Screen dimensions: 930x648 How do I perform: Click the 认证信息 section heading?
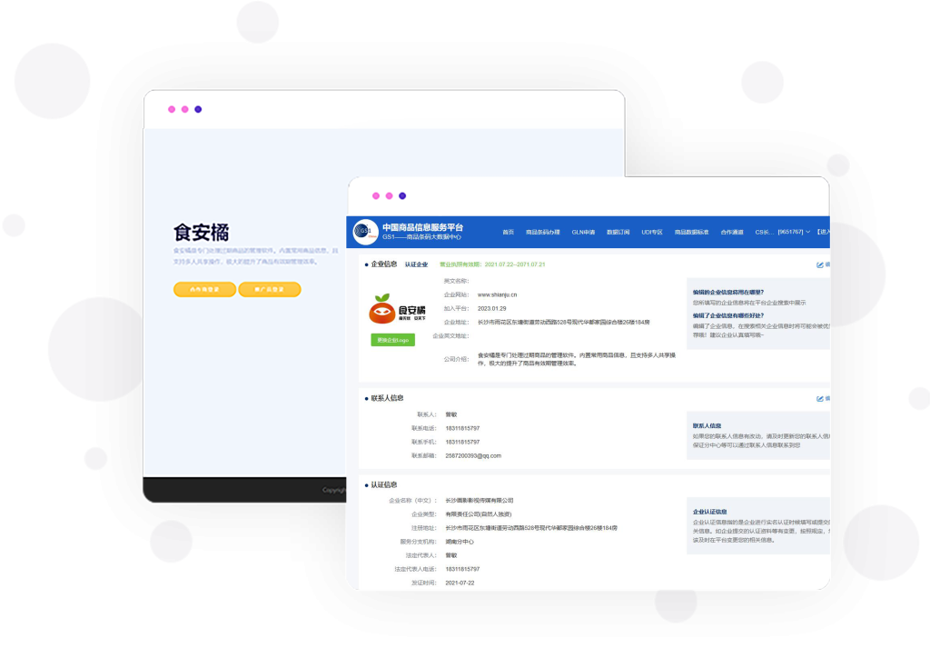click(384, 484)
